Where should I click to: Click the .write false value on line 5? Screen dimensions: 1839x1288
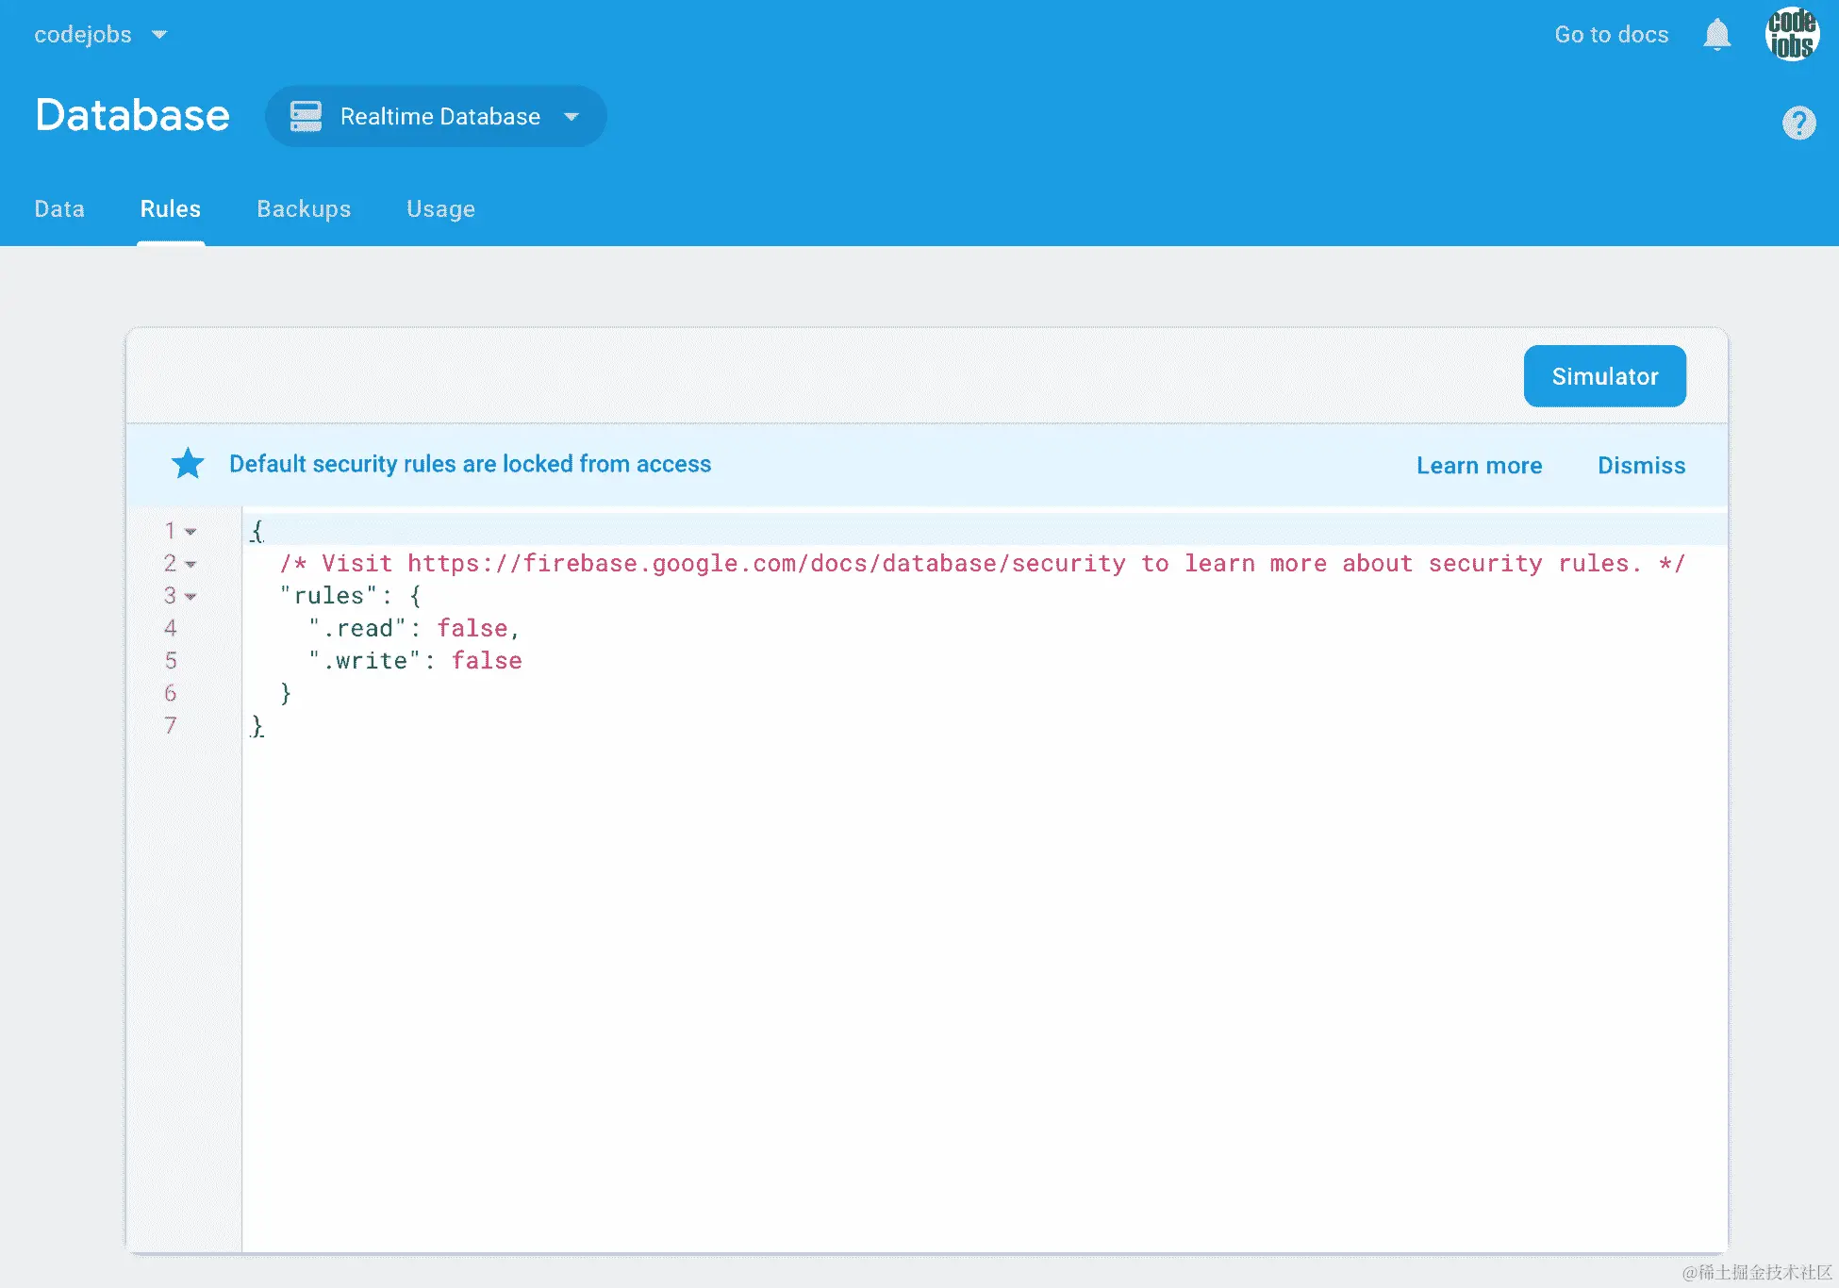(x=487, y=660)
